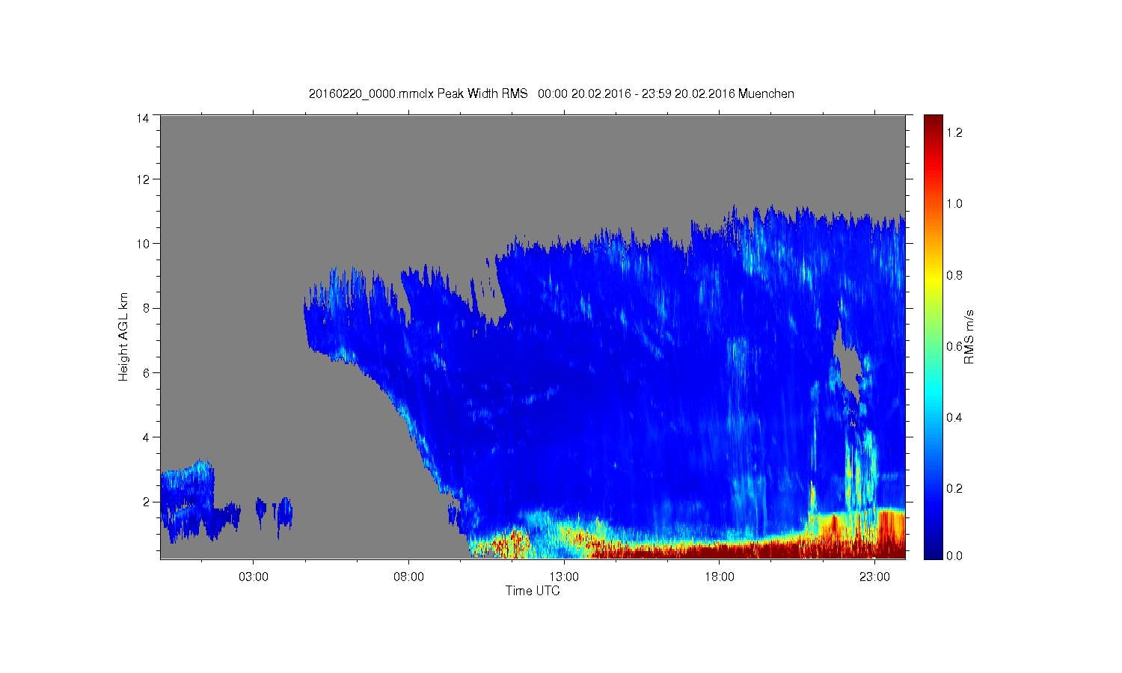
Task: Click the height axis label 14
Action: (x=142, y=118)
